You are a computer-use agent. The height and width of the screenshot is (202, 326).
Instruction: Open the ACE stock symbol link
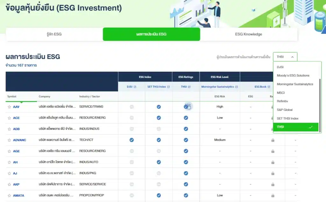[x=16, y=118]
